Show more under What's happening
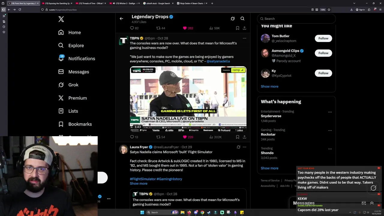Image resolution: width=384 pixels, height=216 pixels. 269,168
